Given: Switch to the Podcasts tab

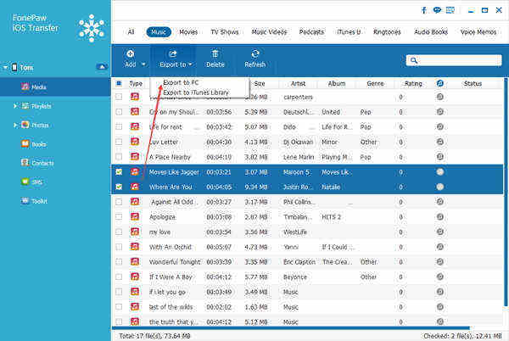Looking at the screenshot, I should click(311, 31).
